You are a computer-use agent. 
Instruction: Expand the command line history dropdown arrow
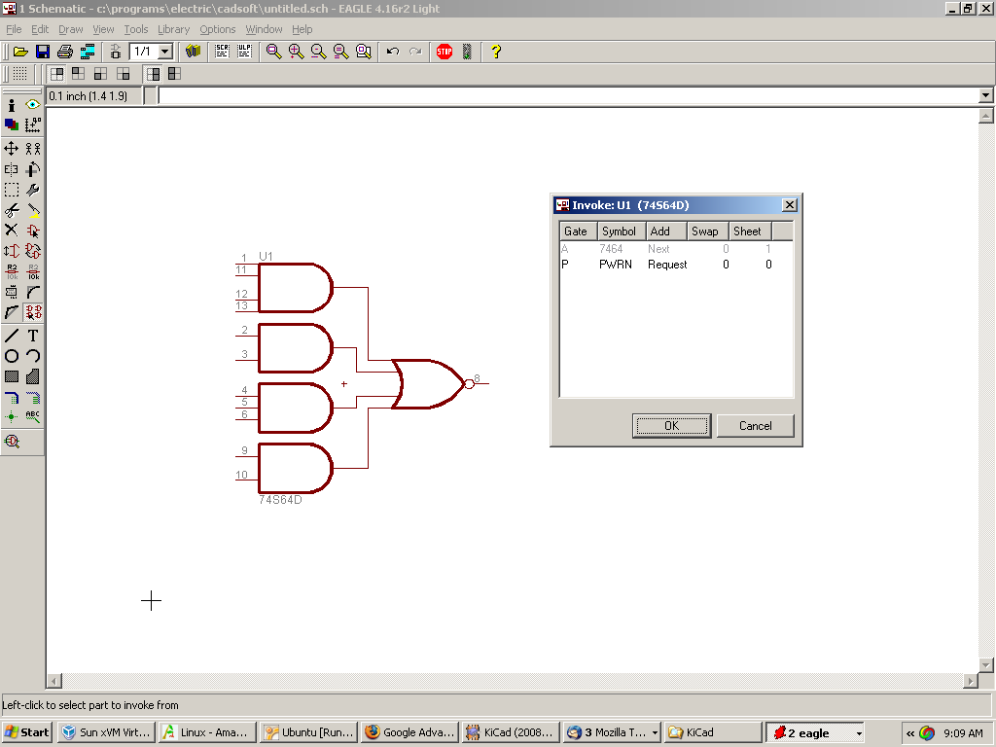pyautogui.click(x=985, y=95)
